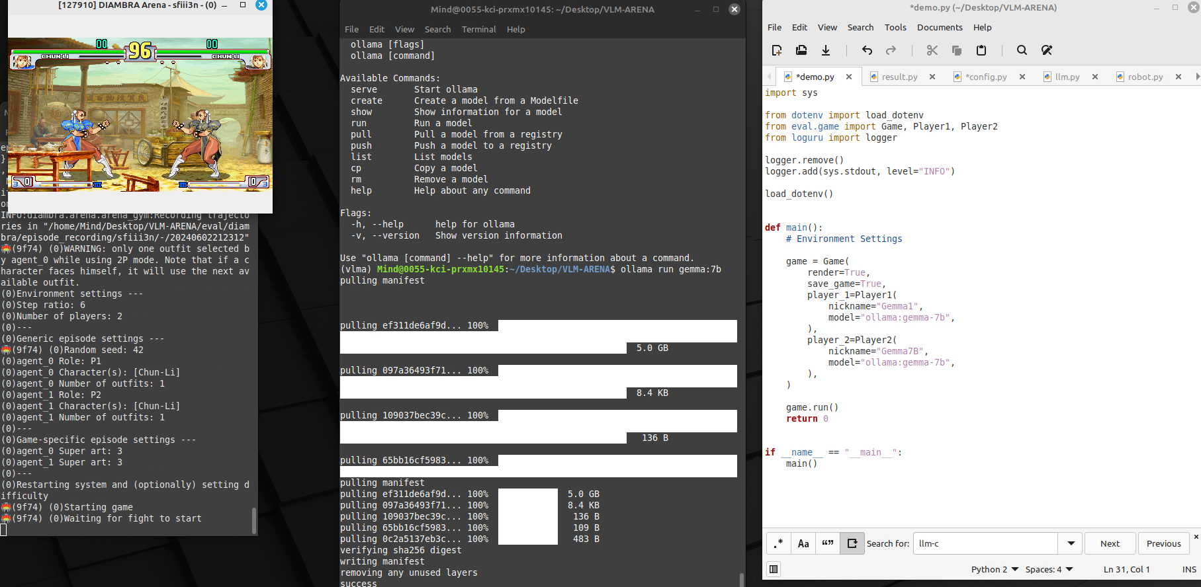Click the Search for text field

point(985,543)
